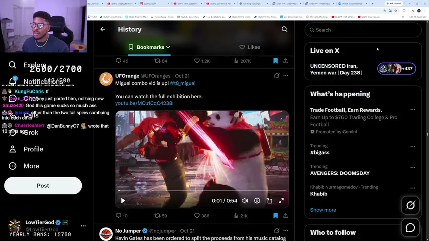This screenshot has height=241, width=429.
Task: Like the top post with 1.2K likes
Action: coord(202,61)
